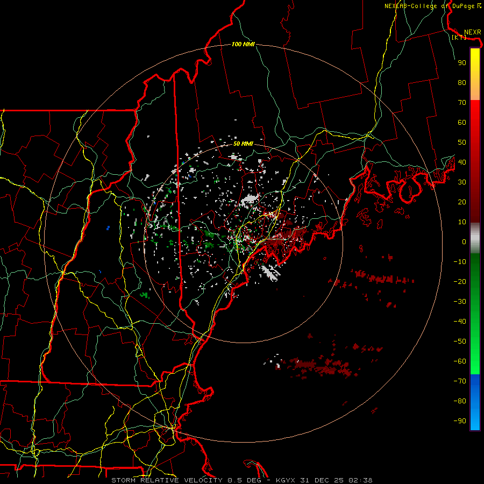This screenshot has height=484, width=484.
Task: Click the positive 20 scale label
Action: (462, 202)
